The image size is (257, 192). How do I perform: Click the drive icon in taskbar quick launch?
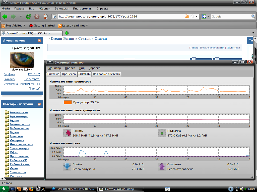25,189
